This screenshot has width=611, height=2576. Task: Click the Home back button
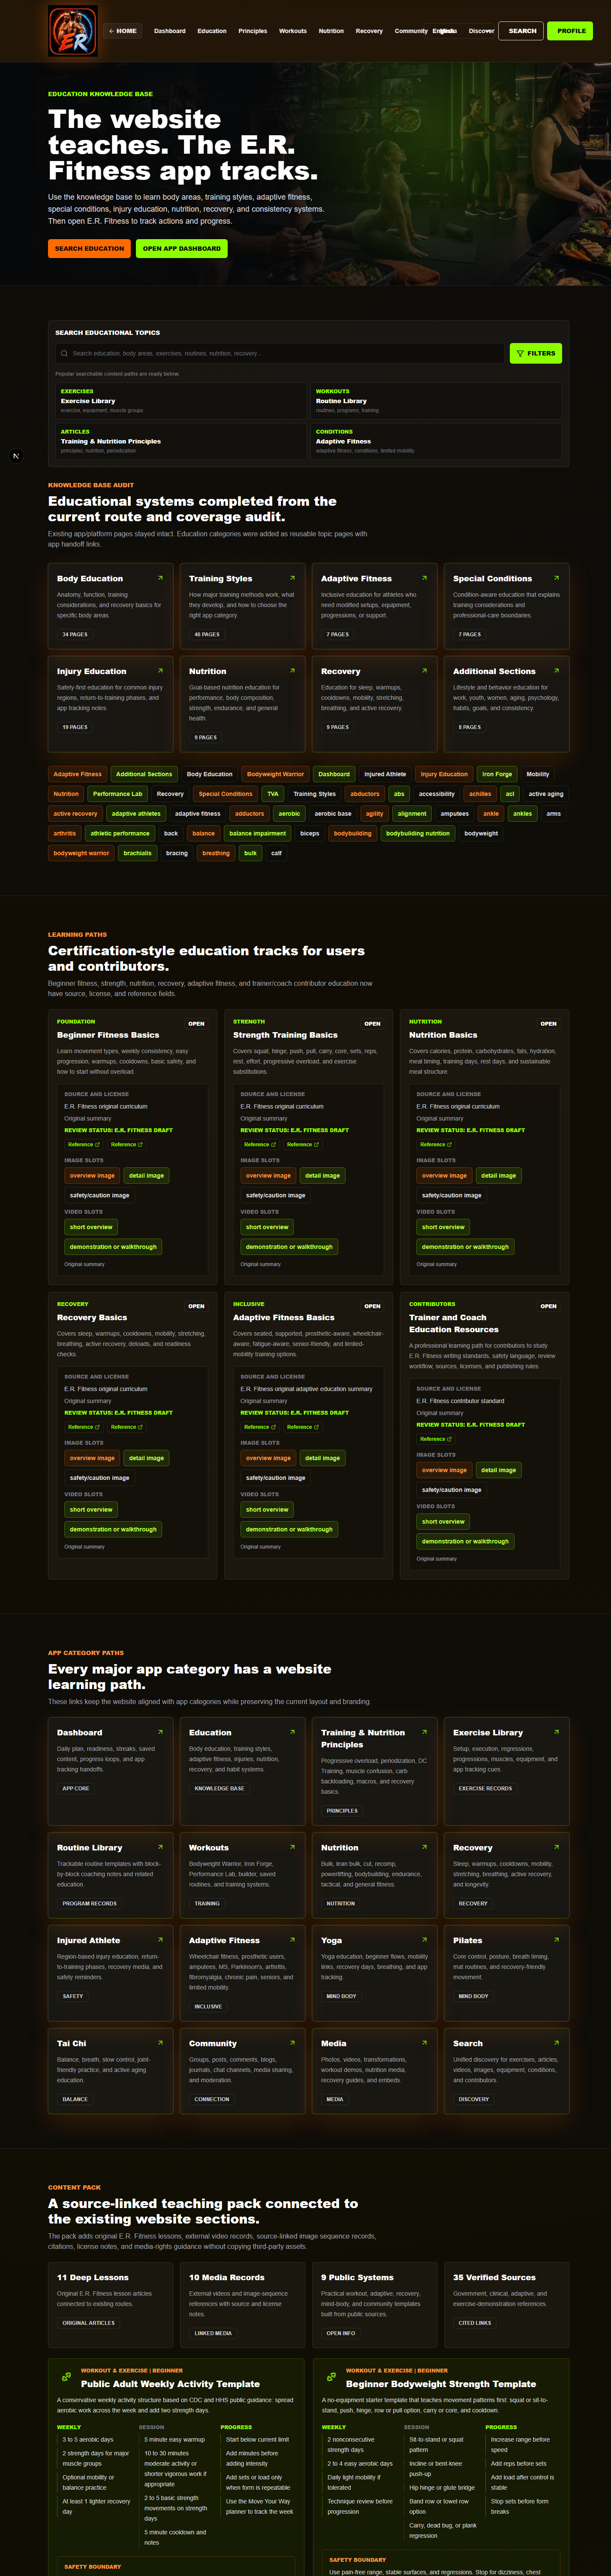coord(123,31)
